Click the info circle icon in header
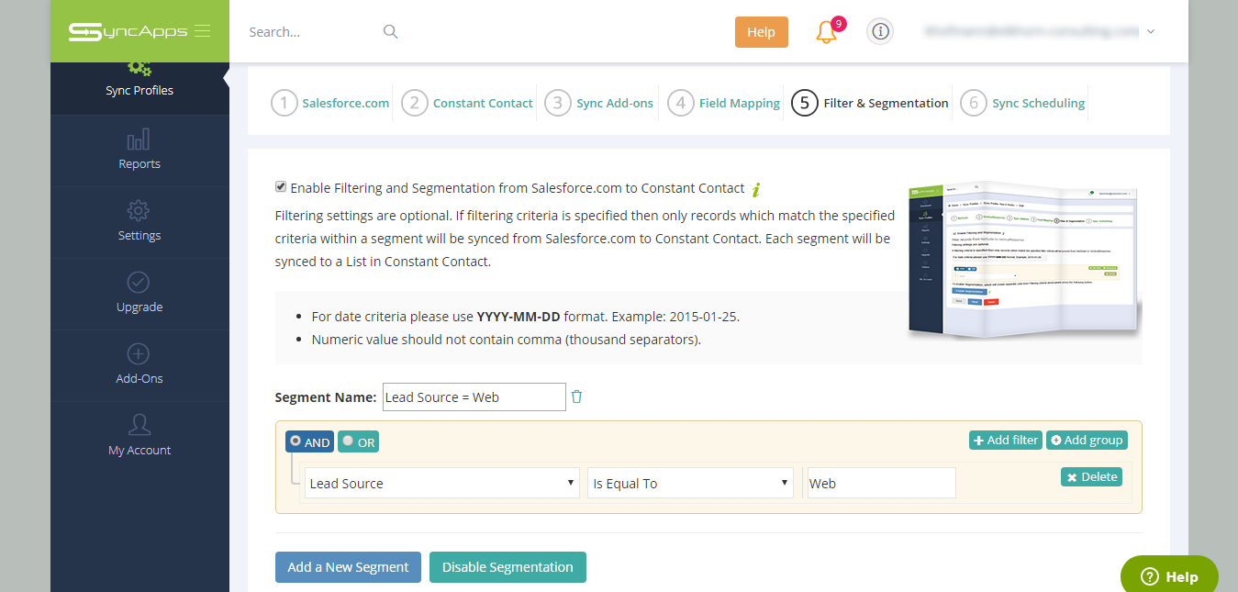The image size is (1238, 592). pyautogui.click(x=880, y=32)
